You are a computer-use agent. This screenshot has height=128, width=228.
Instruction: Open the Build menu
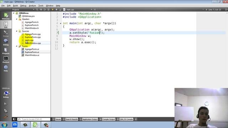(x=15, y=6)
